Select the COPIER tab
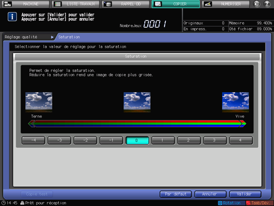The image size is (274, 206). click(x=176, y=4)
